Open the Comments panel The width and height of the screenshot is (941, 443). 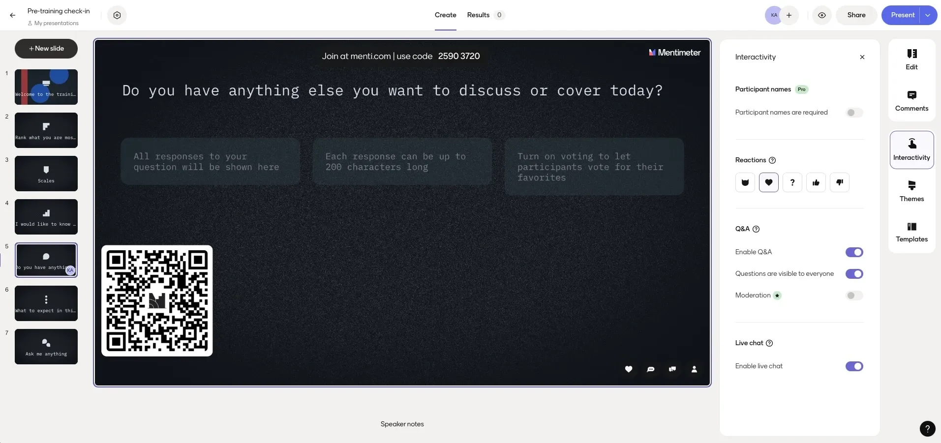911,101
